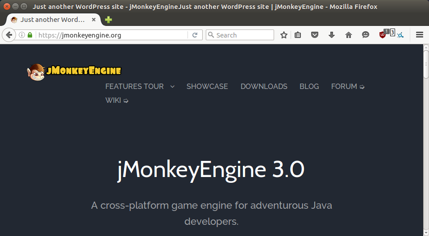The width and height of the screenshot is (429, 236).
Task: Save page to Pocket icon
Action: tap(315, 35)
